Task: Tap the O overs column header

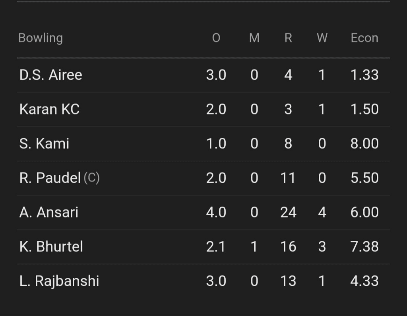Action: [216, 38]
